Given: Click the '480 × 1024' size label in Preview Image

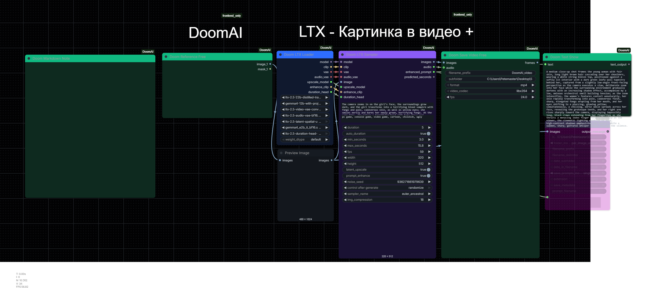Looking at the screenshot, I should coord(305,219).
